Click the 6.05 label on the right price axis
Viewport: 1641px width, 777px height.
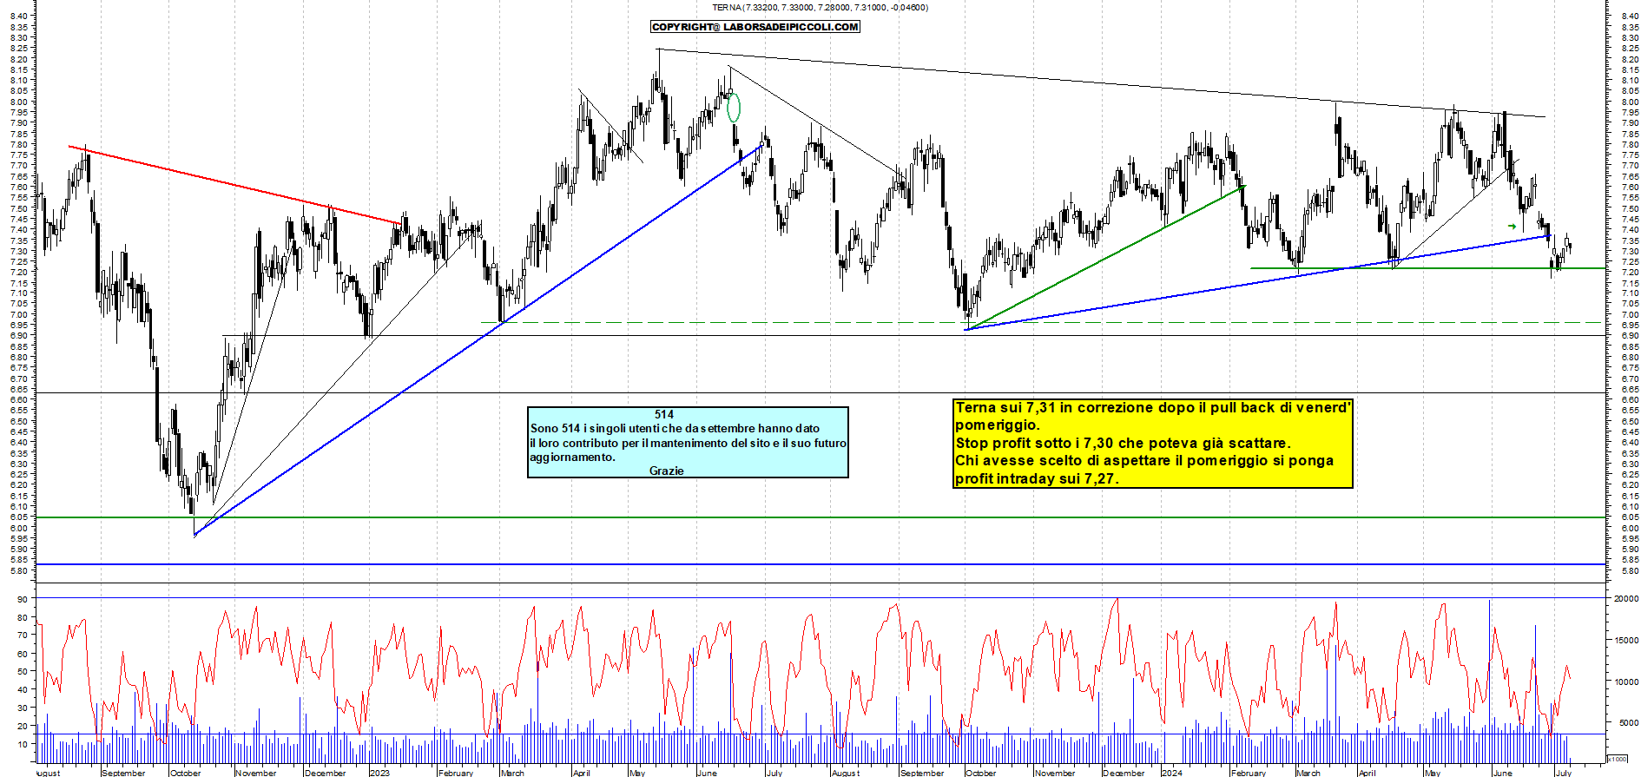click(1630, 517)
